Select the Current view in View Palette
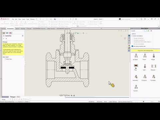 coord(136,88)
